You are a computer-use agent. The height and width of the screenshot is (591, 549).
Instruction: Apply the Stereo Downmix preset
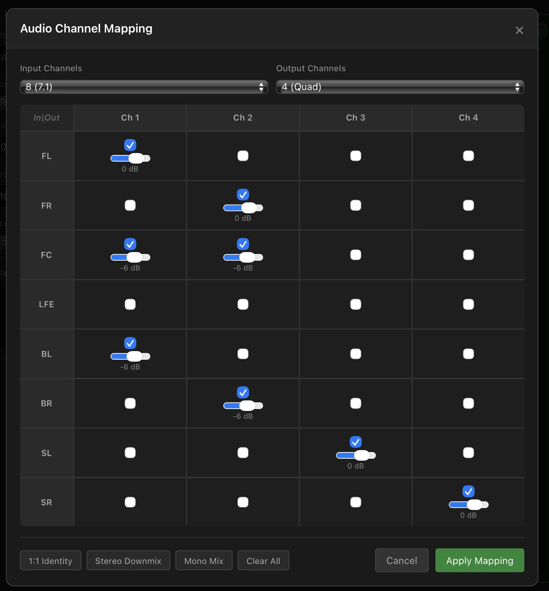(x=128, y=560)
